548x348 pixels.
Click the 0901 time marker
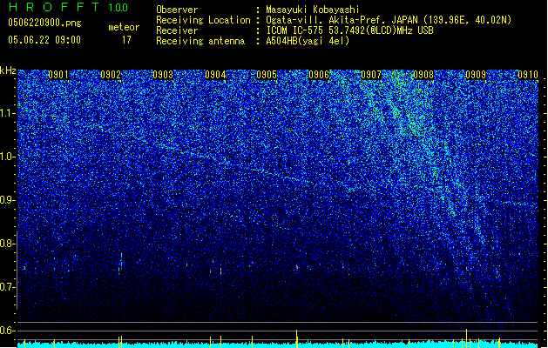coord(58,75)
